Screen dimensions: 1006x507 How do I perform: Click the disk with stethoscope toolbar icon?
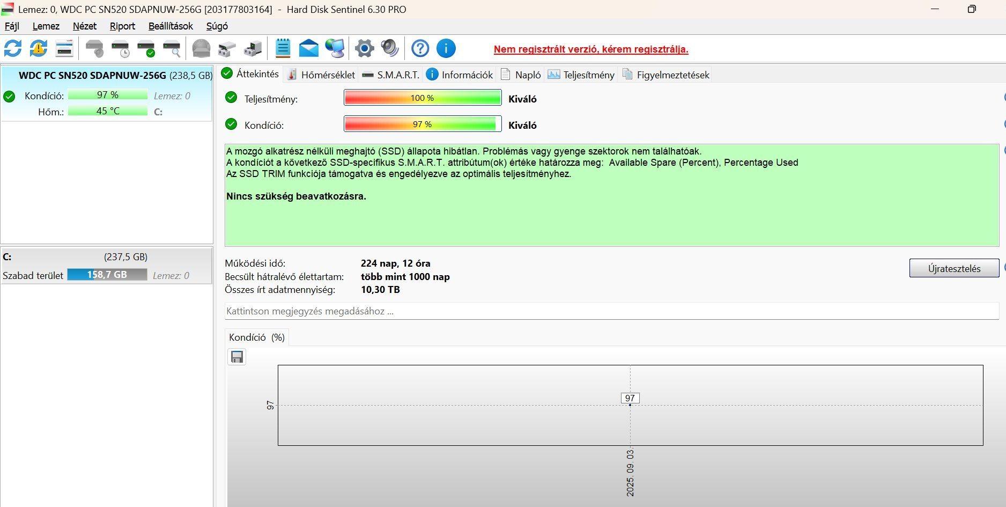[x=95, y=48]
